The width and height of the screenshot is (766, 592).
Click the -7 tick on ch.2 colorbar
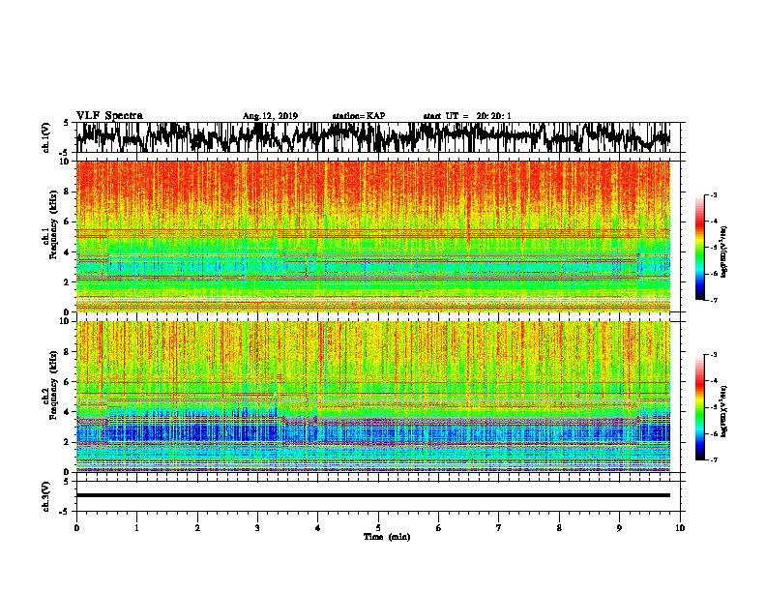[714, 459]
